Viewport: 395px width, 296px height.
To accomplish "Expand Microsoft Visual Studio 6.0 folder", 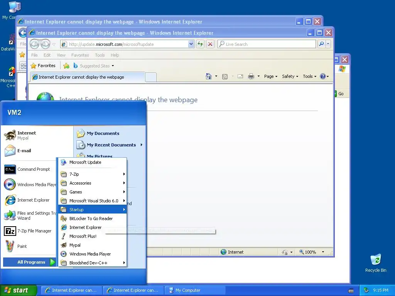I will 93,201.
